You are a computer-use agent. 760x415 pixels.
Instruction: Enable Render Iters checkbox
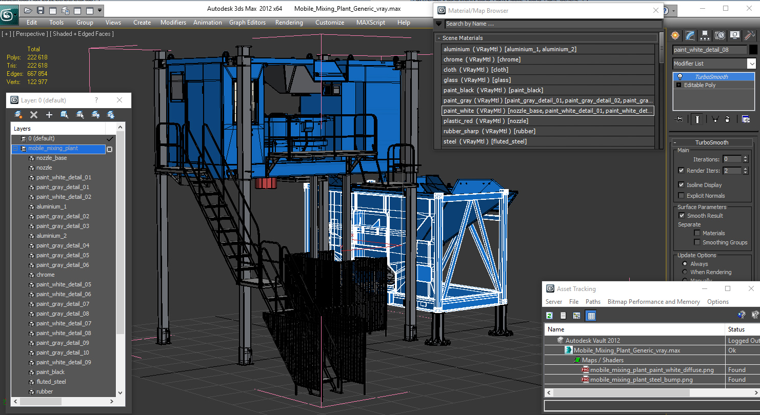tap(681, 171)
